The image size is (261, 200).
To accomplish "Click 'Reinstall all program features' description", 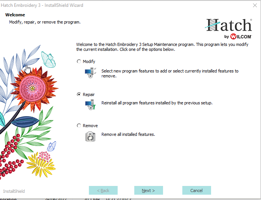I will click(157, 103).
